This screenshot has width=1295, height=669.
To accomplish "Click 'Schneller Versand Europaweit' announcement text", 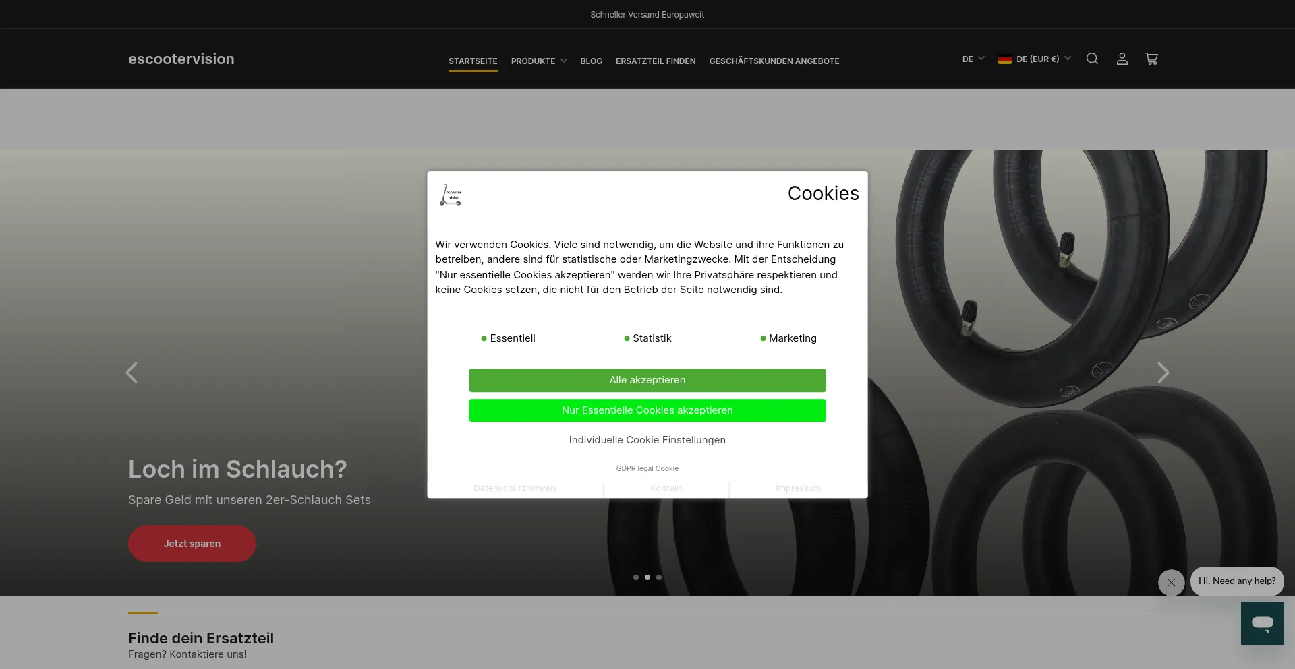I will tap(647, 14).
